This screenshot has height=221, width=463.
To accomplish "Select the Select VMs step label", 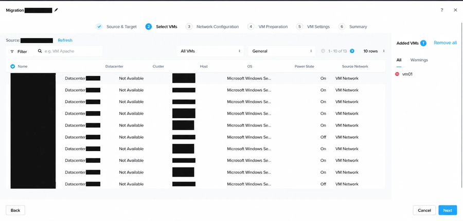I will (167, 27).
